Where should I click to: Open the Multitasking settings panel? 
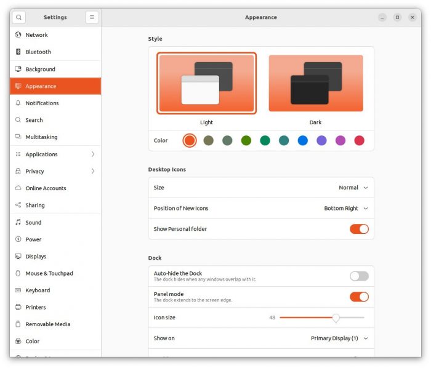pyautogui.click(x=41, y=137)
